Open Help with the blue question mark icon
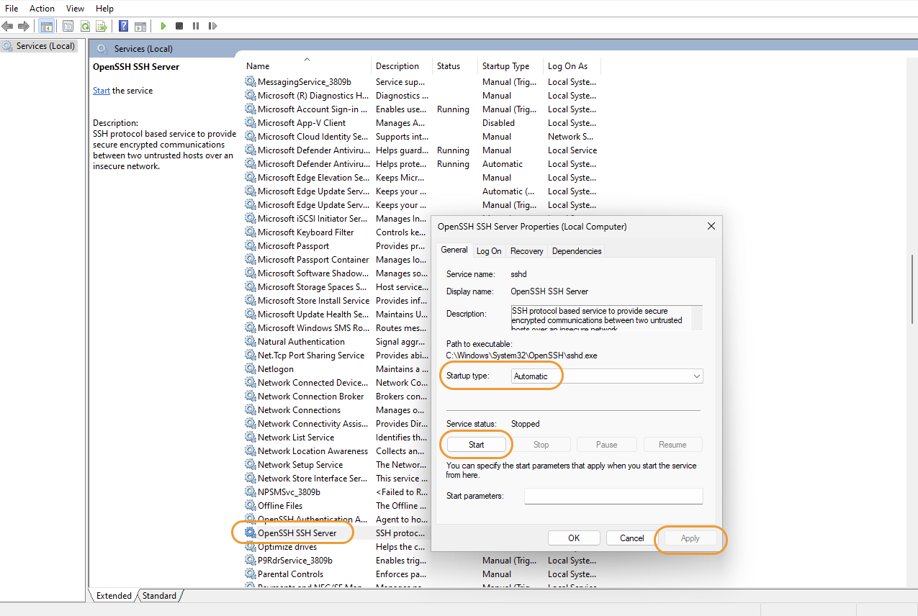The width and height of the screenshot is (918, 616). click(124, 26)
